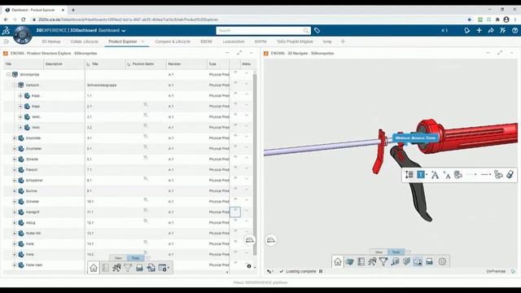Switch to the Collab. Lifecycle tab
The height and width of the screenshot is (293, 521).
(85, 42)
